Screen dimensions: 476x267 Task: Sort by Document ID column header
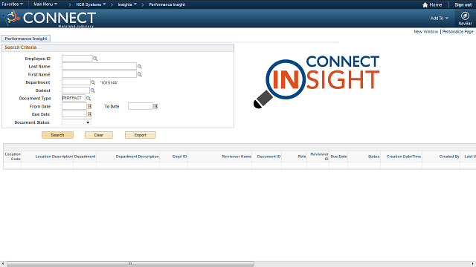coord(268,156)
